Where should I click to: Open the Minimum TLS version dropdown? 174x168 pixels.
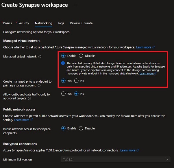116,160
